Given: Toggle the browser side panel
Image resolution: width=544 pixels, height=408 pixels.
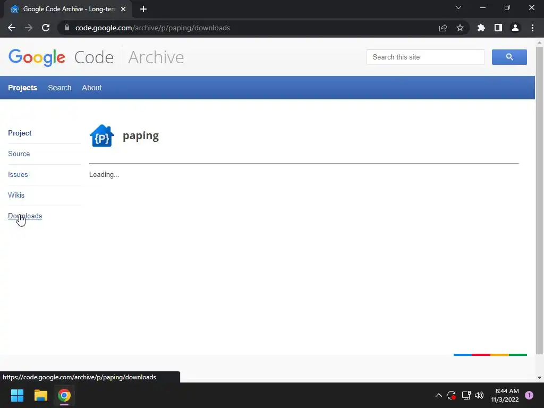Looking at the screenshot, I should click(x=498, y=28).
